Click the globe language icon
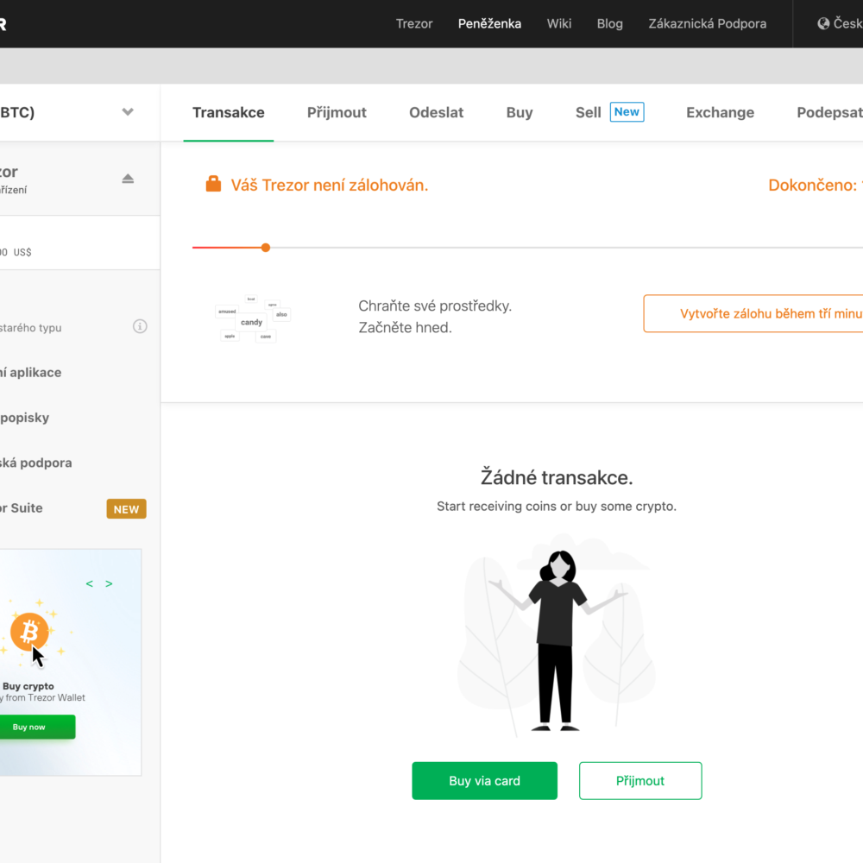 [x=823, y=23]
